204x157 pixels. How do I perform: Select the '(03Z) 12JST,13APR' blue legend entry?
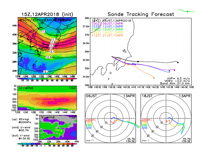pyautogui.click(x=107, y=27)
